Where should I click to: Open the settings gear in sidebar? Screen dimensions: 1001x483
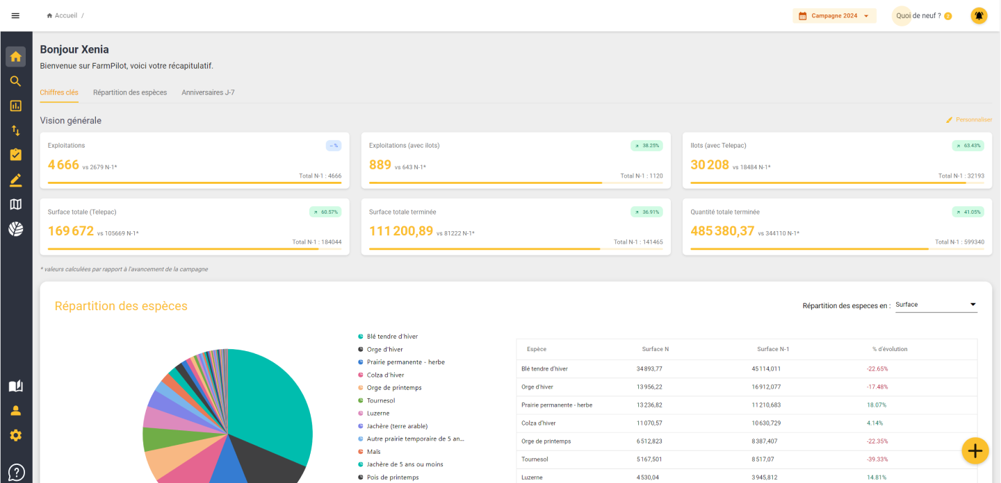(x=15, y=435)
